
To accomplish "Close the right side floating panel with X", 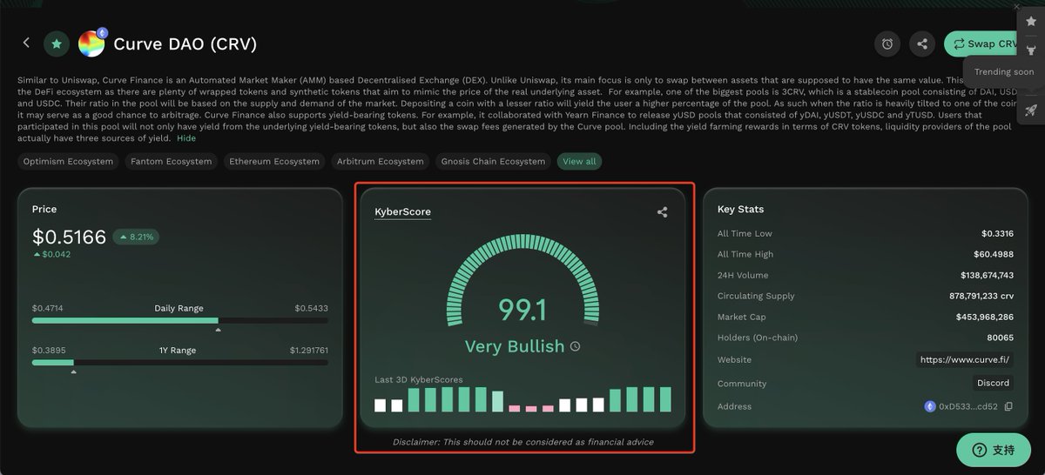I will pos(1016,5).
